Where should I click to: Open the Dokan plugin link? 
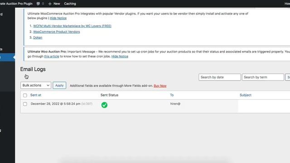[x=38, y=38]
